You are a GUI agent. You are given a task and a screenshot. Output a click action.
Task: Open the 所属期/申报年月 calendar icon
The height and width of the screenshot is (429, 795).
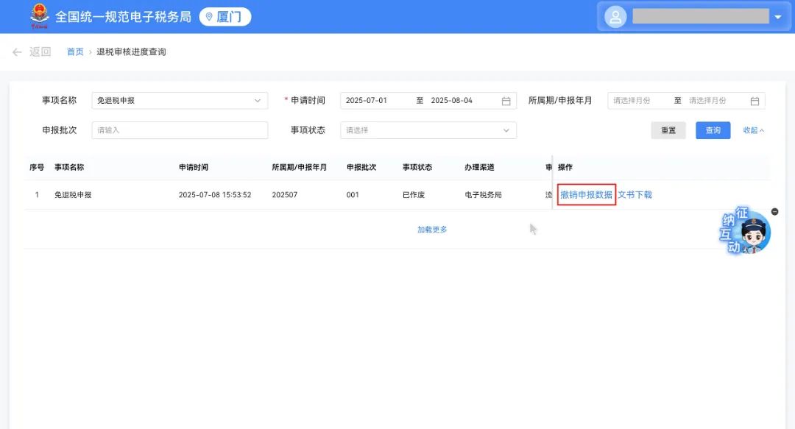click(x=754, y=100)
